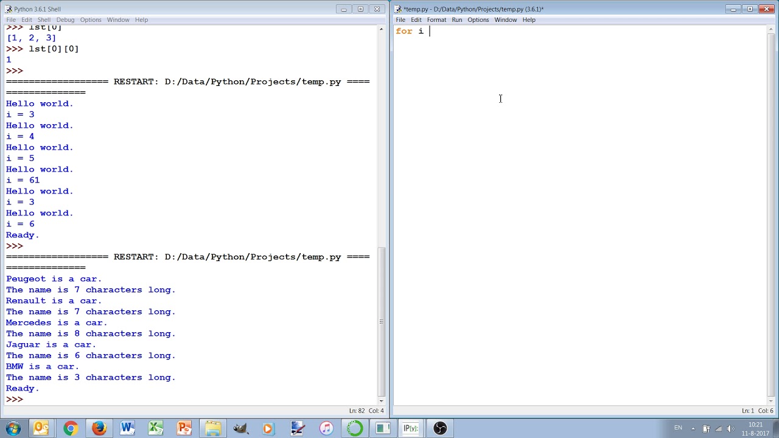The width and height of the screenshot is (779, 438).
Task: Click the 'for i' code line in editor
Action: click(x=410, y=31)
